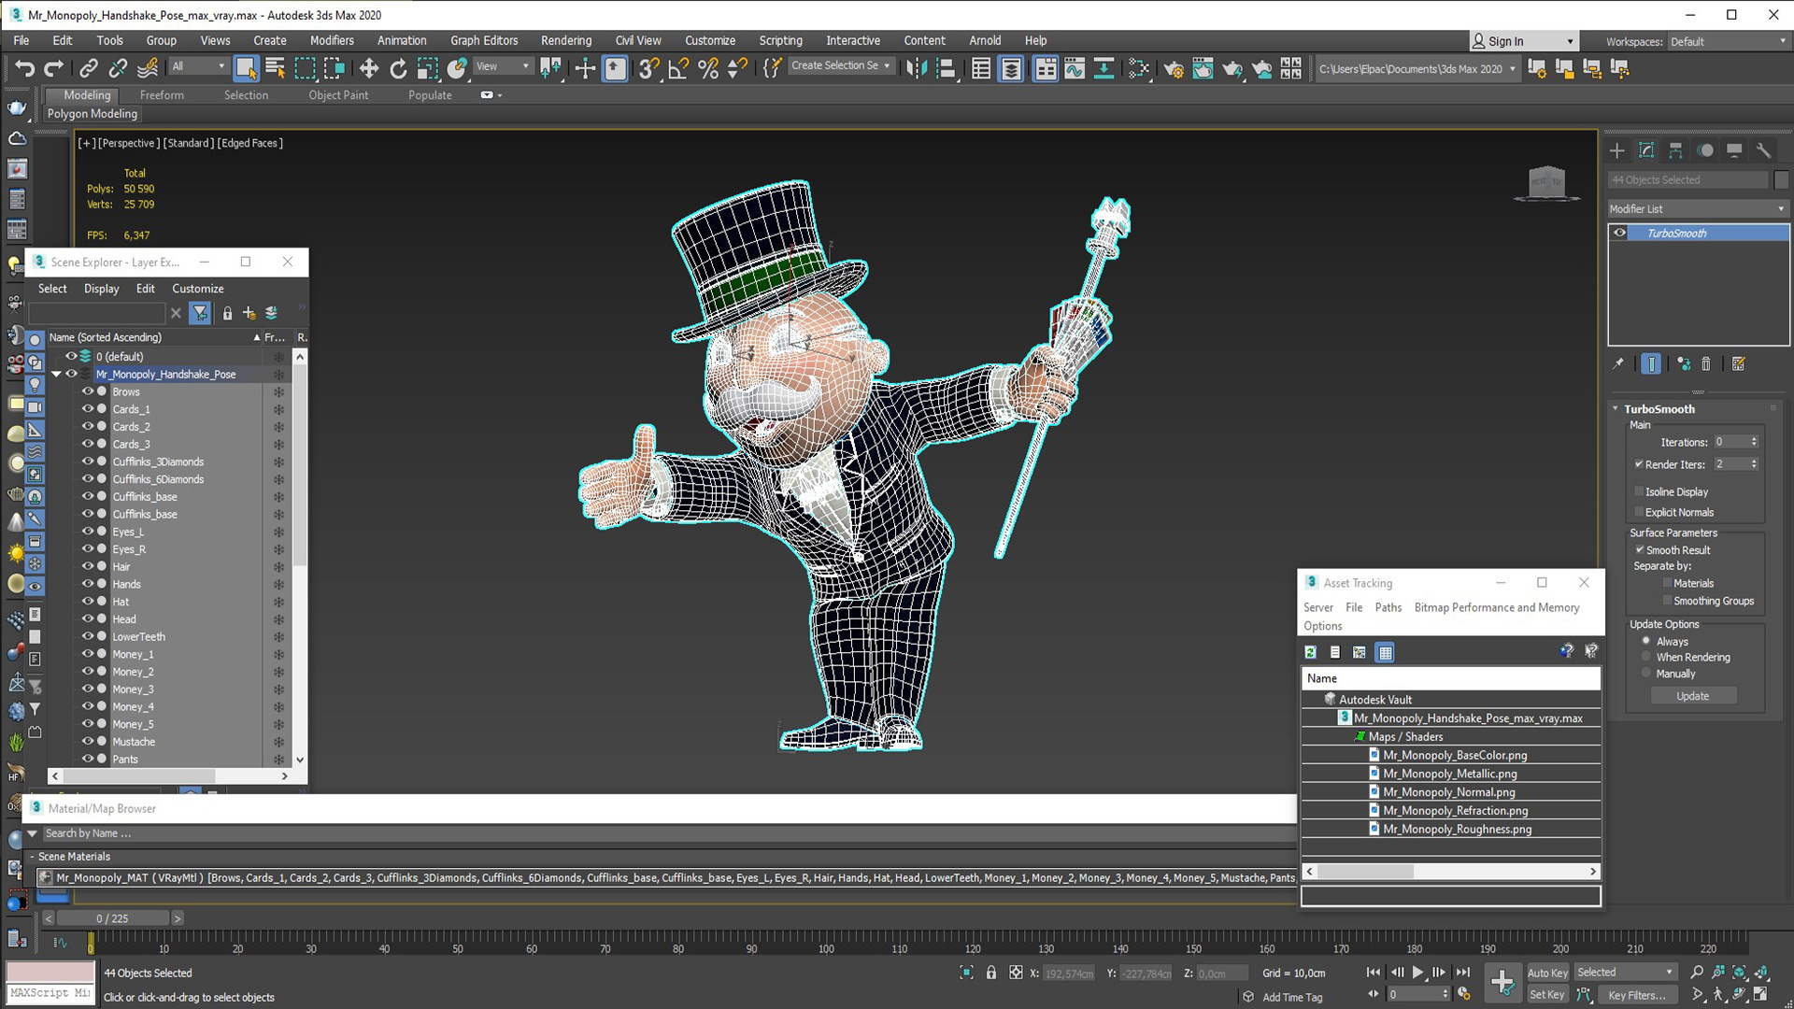
Task: Open Render Setup teapot icon
Action: pyautogui.click(x=1174, y=68)
